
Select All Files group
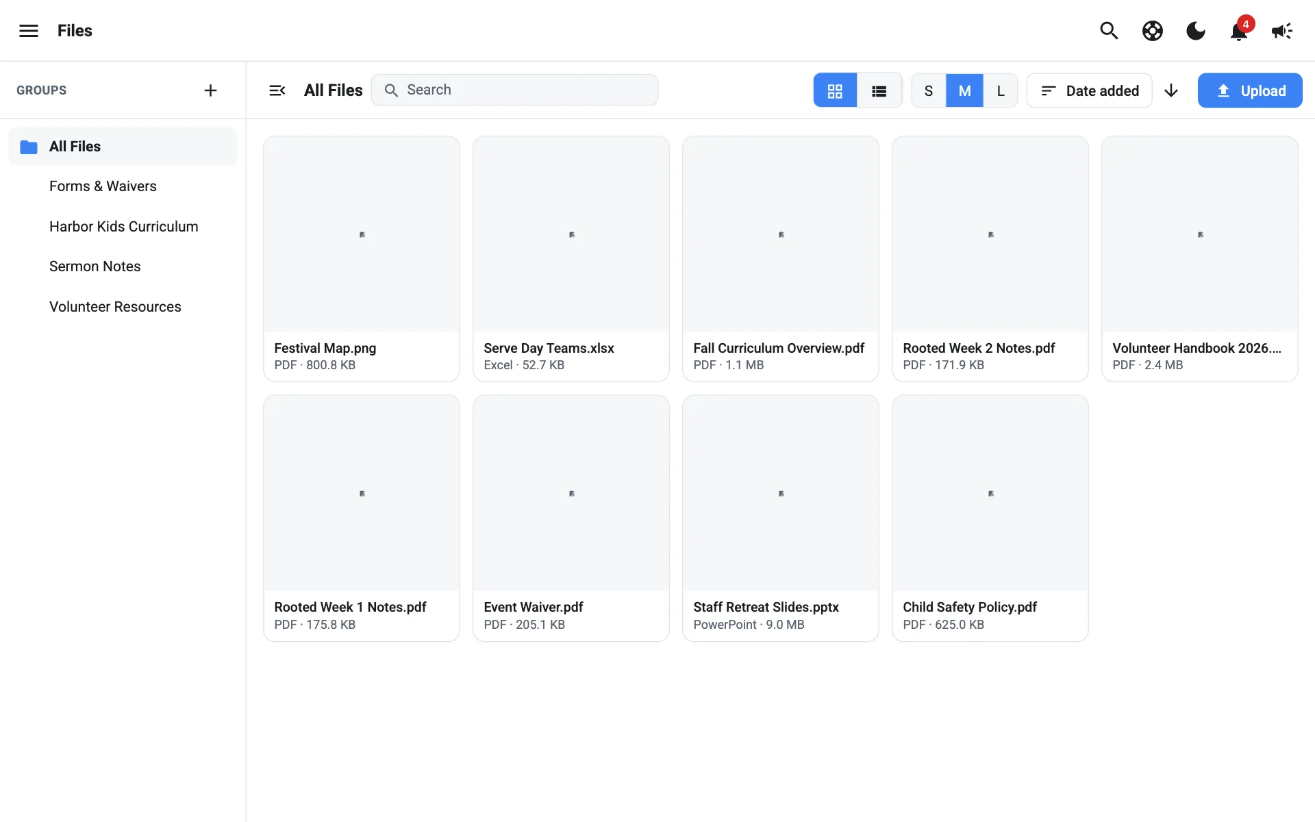coord(123,147)
